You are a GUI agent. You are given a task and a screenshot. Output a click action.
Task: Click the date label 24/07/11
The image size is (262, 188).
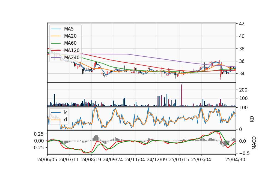tap(69, 160)
